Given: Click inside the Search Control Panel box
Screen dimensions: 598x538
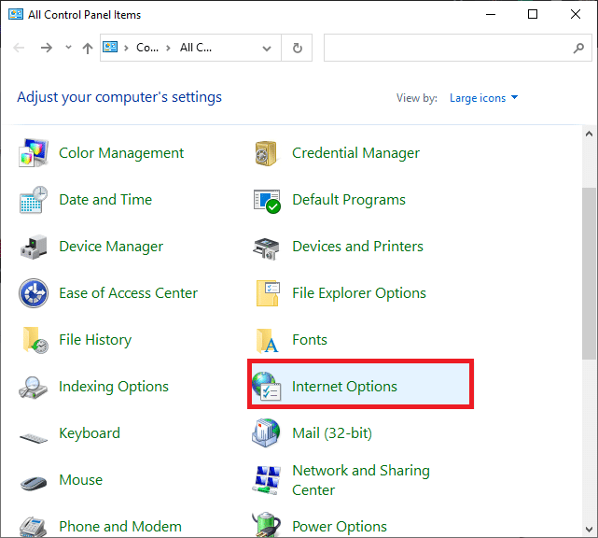Looking at the screenshot, I should [448, 49].
